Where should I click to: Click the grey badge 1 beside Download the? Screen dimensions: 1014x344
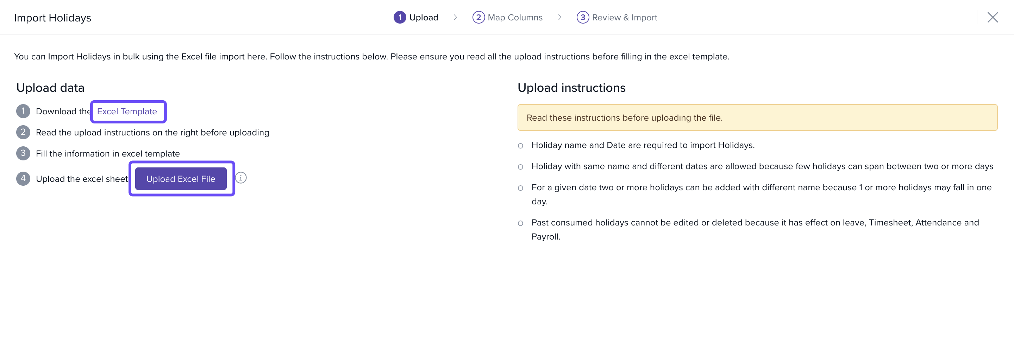pyautogui.click(x=23, y=111)
